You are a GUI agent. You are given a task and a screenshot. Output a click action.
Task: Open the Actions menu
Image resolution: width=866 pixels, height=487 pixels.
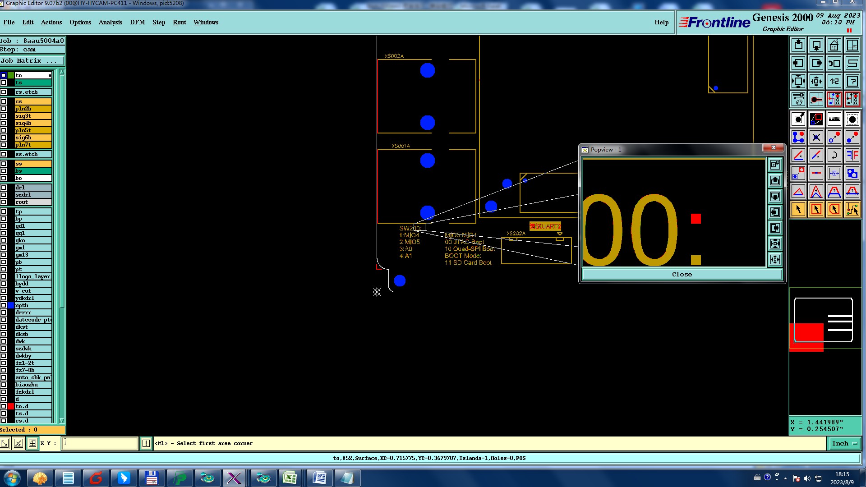(51, 22)
